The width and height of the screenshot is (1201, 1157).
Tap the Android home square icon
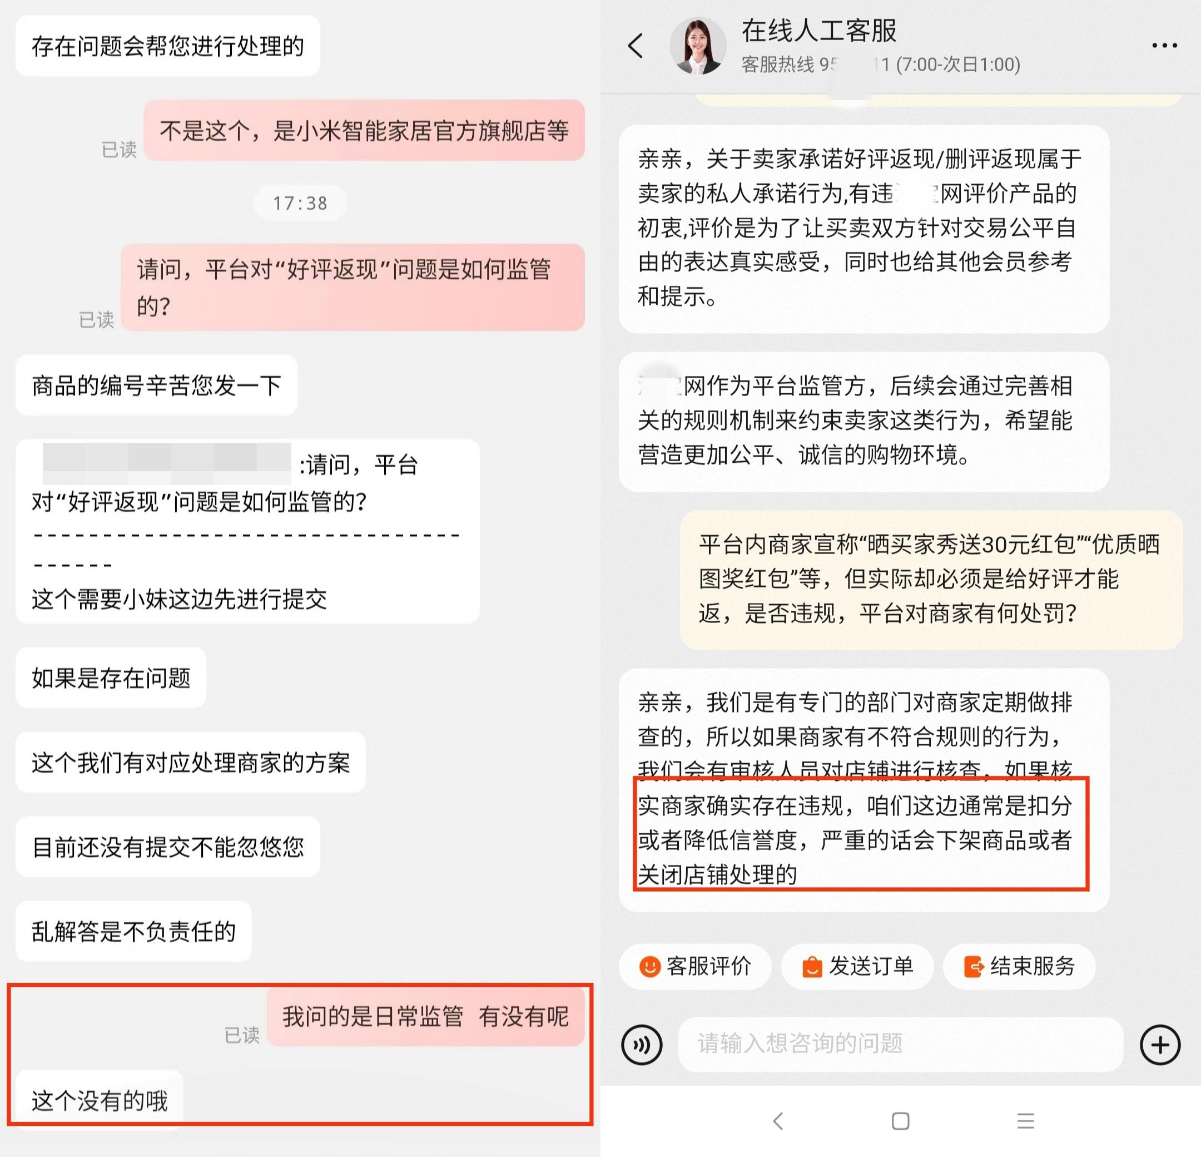click(900, 1121)
